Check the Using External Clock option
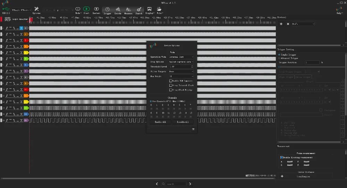Viewport: 347px width, 188px height. tap(171, 85)
